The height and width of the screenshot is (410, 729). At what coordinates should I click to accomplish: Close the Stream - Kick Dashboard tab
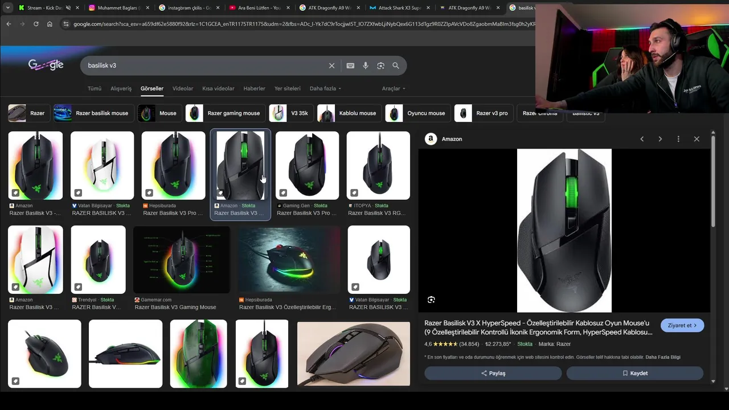coord(77,8)
